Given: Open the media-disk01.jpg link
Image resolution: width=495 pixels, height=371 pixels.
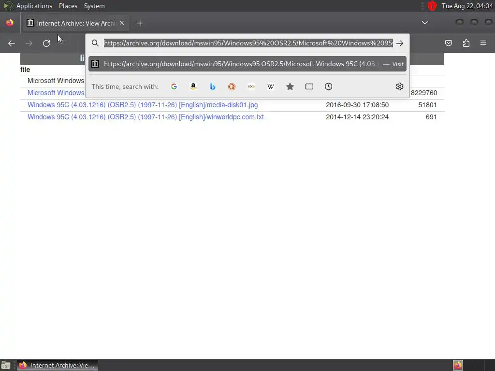Looking at the screenshot, I should pos(143,105).
